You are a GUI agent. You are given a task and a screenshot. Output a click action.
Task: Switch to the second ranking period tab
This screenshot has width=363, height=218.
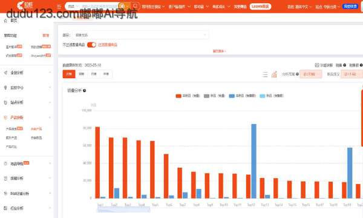[81, 74]
